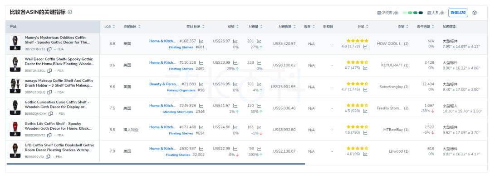Open Standing Shelf Units subcategory link

[x=178, y=112]
